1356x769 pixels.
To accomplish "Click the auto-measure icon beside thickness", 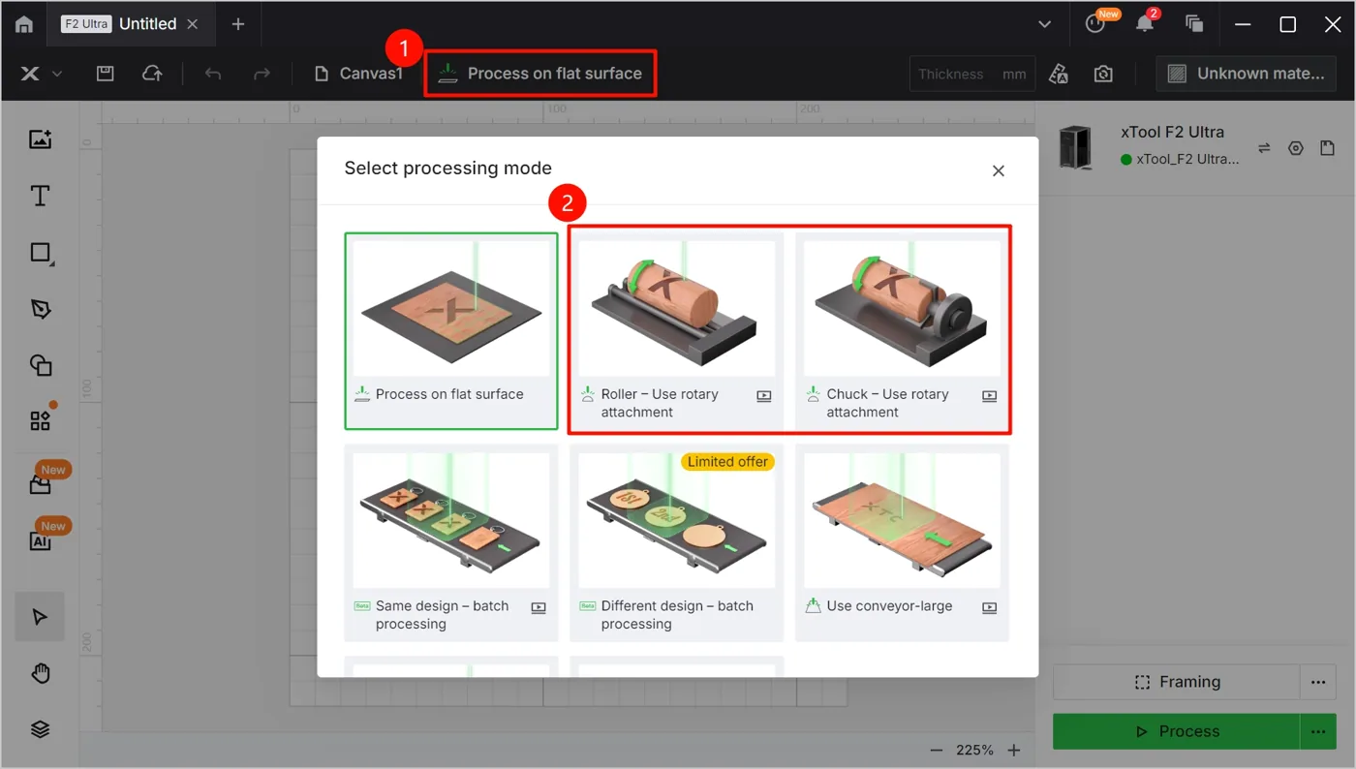I will click(1059, 74).
